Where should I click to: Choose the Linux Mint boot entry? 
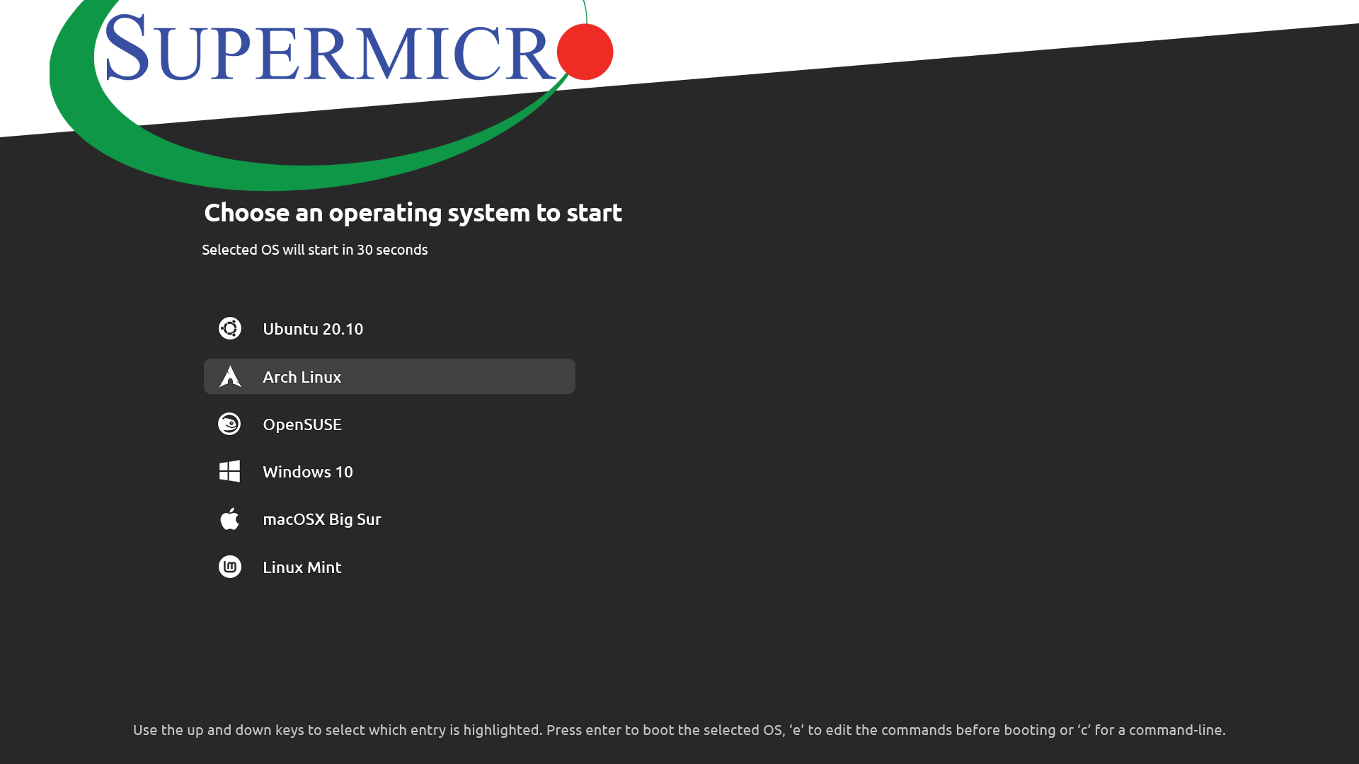click(x=389, y=567)
